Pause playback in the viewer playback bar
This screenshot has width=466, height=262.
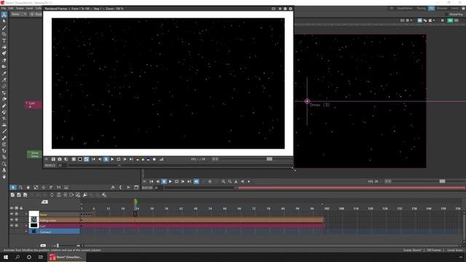(x=164, y=181)
